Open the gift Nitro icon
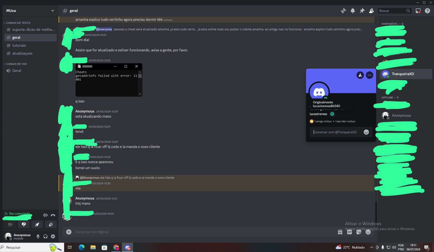Screen dimensions: 434x252 [x=340, y=232]
